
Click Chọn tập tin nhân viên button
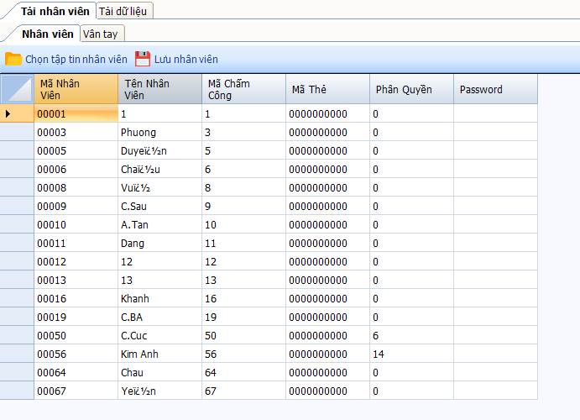point(76,60)
